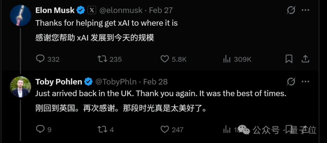Repost Toby Pohlen's tweet
This screenshot has width=327, height=143.
(102, 129)
